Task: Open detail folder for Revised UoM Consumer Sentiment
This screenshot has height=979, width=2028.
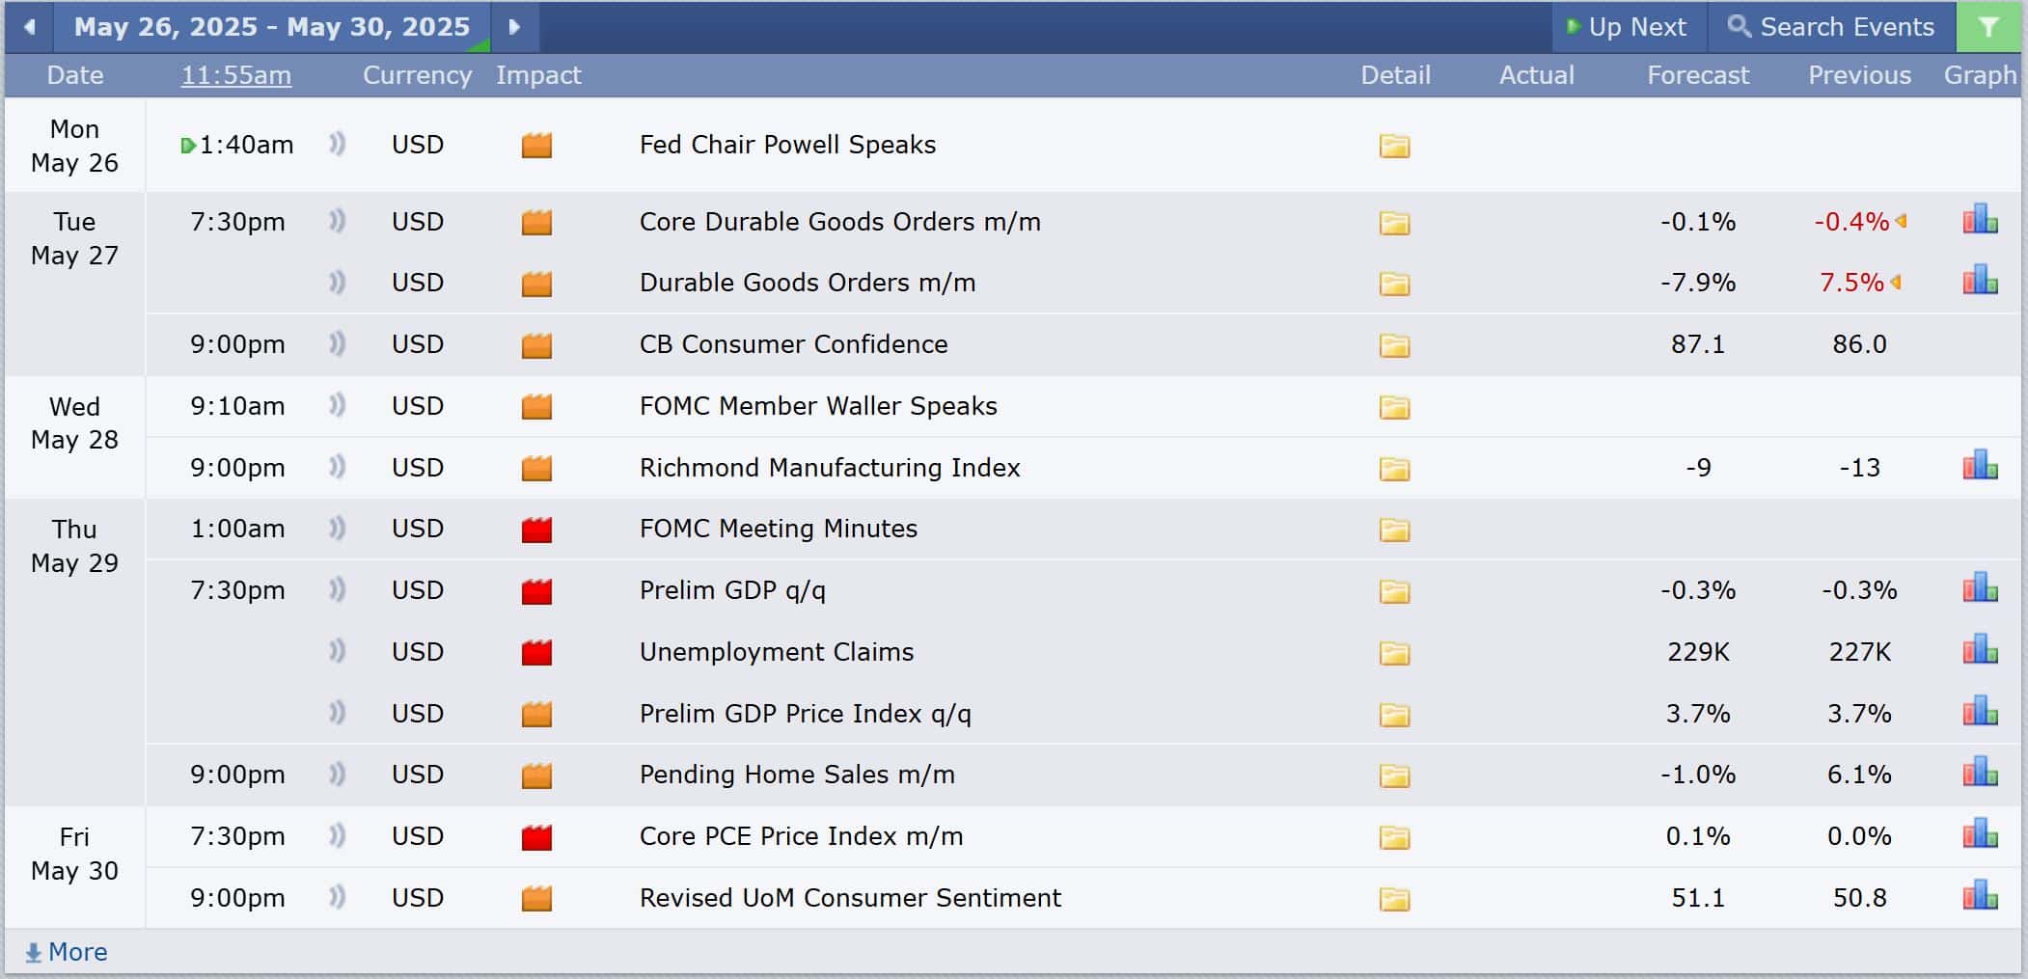Action: 1394,899
